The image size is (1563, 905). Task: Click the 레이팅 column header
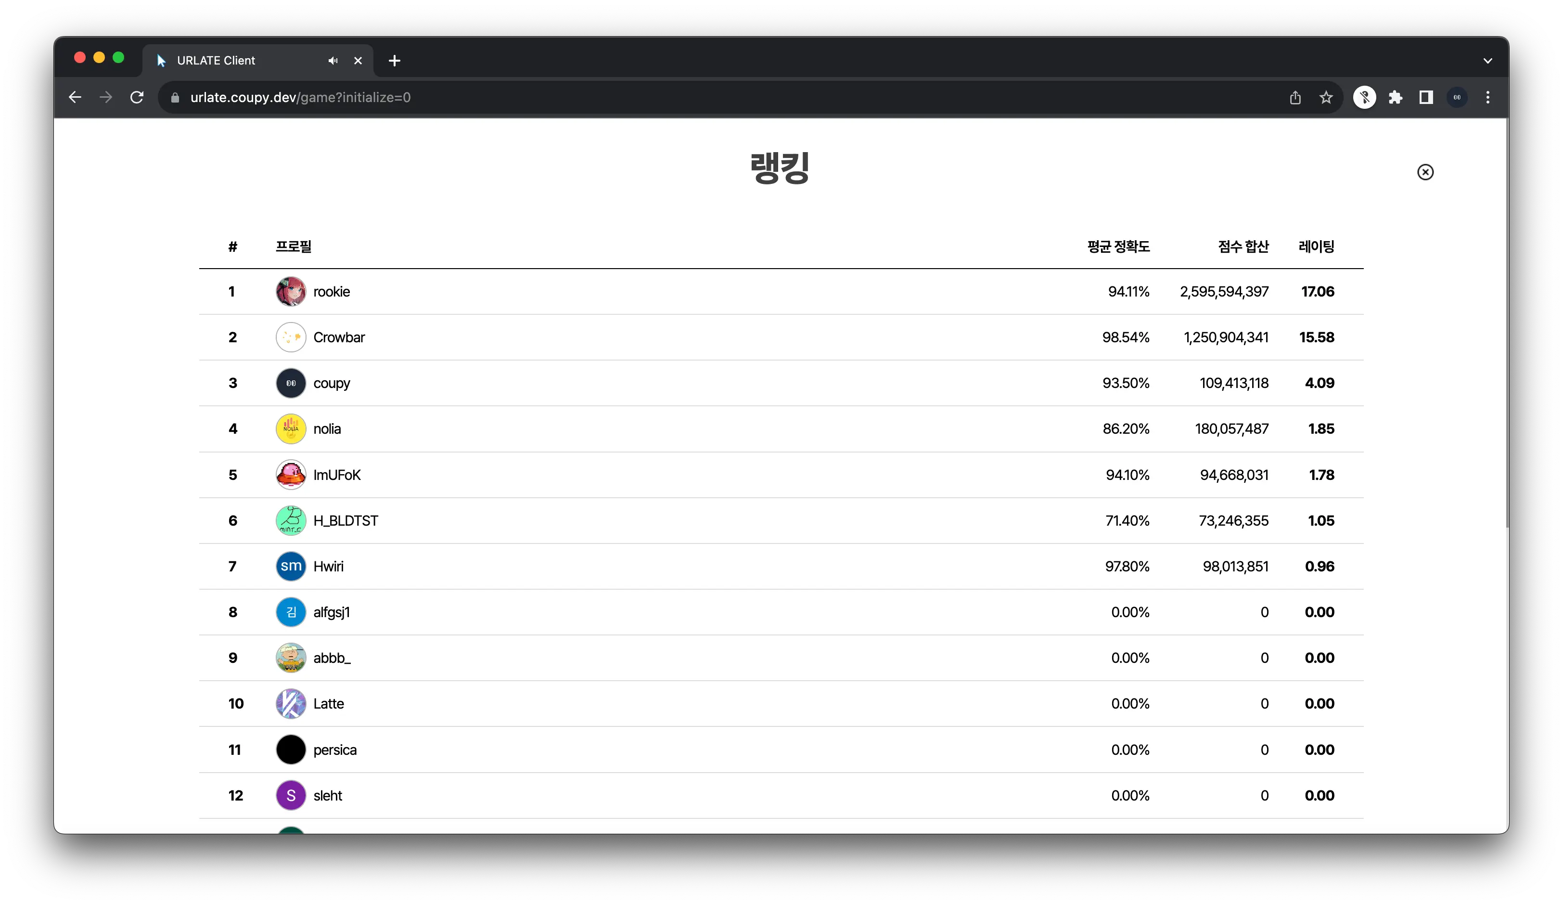(1316, 247)
